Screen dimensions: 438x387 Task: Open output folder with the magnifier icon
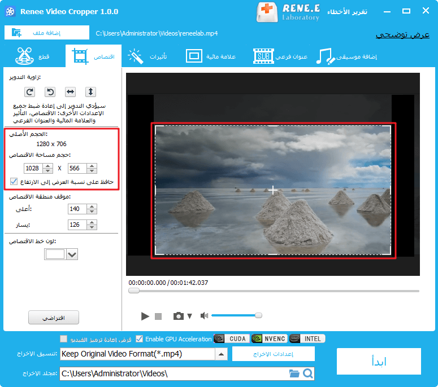pos(308,373)
